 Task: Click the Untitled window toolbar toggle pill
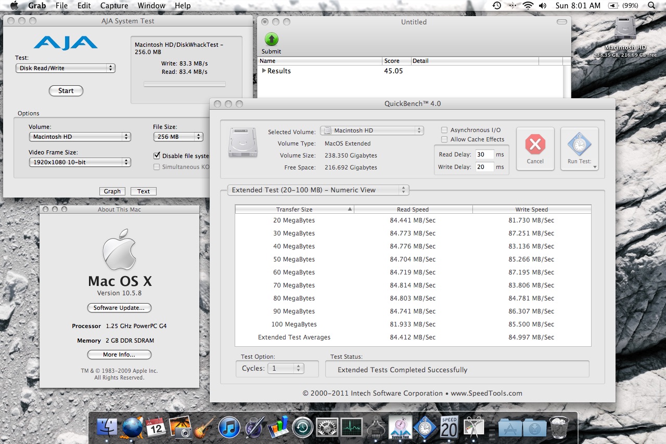562,22
